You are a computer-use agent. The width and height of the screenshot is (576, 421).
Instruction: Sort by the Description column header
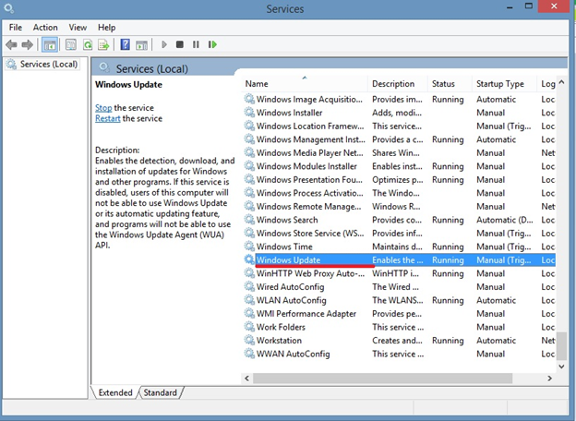[398, 84]
